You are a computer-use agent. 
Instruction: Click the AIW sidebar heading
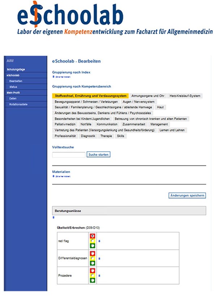[10, 61]
